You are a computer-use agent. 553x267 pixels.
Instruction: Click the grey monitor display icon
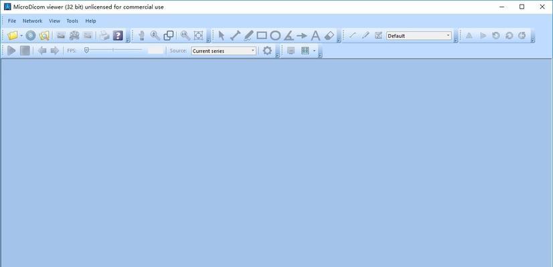[291, 51]
